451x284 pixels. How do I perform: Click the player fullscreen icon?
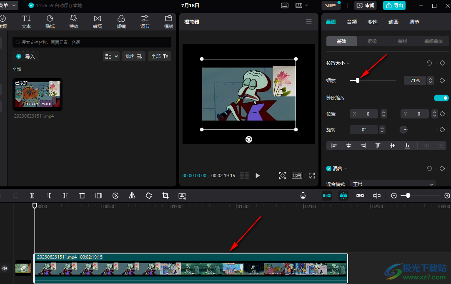point(312,176)
